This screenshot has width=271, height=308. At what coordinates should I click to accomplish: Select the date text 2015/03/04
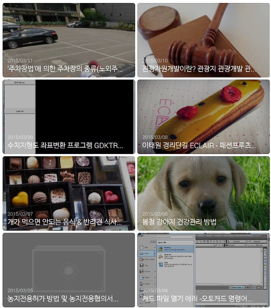point(155,291)
